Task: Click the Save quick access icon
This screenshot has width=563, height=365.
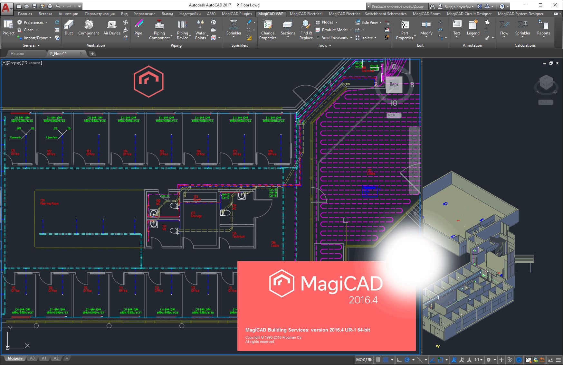Action: [34, 6]
